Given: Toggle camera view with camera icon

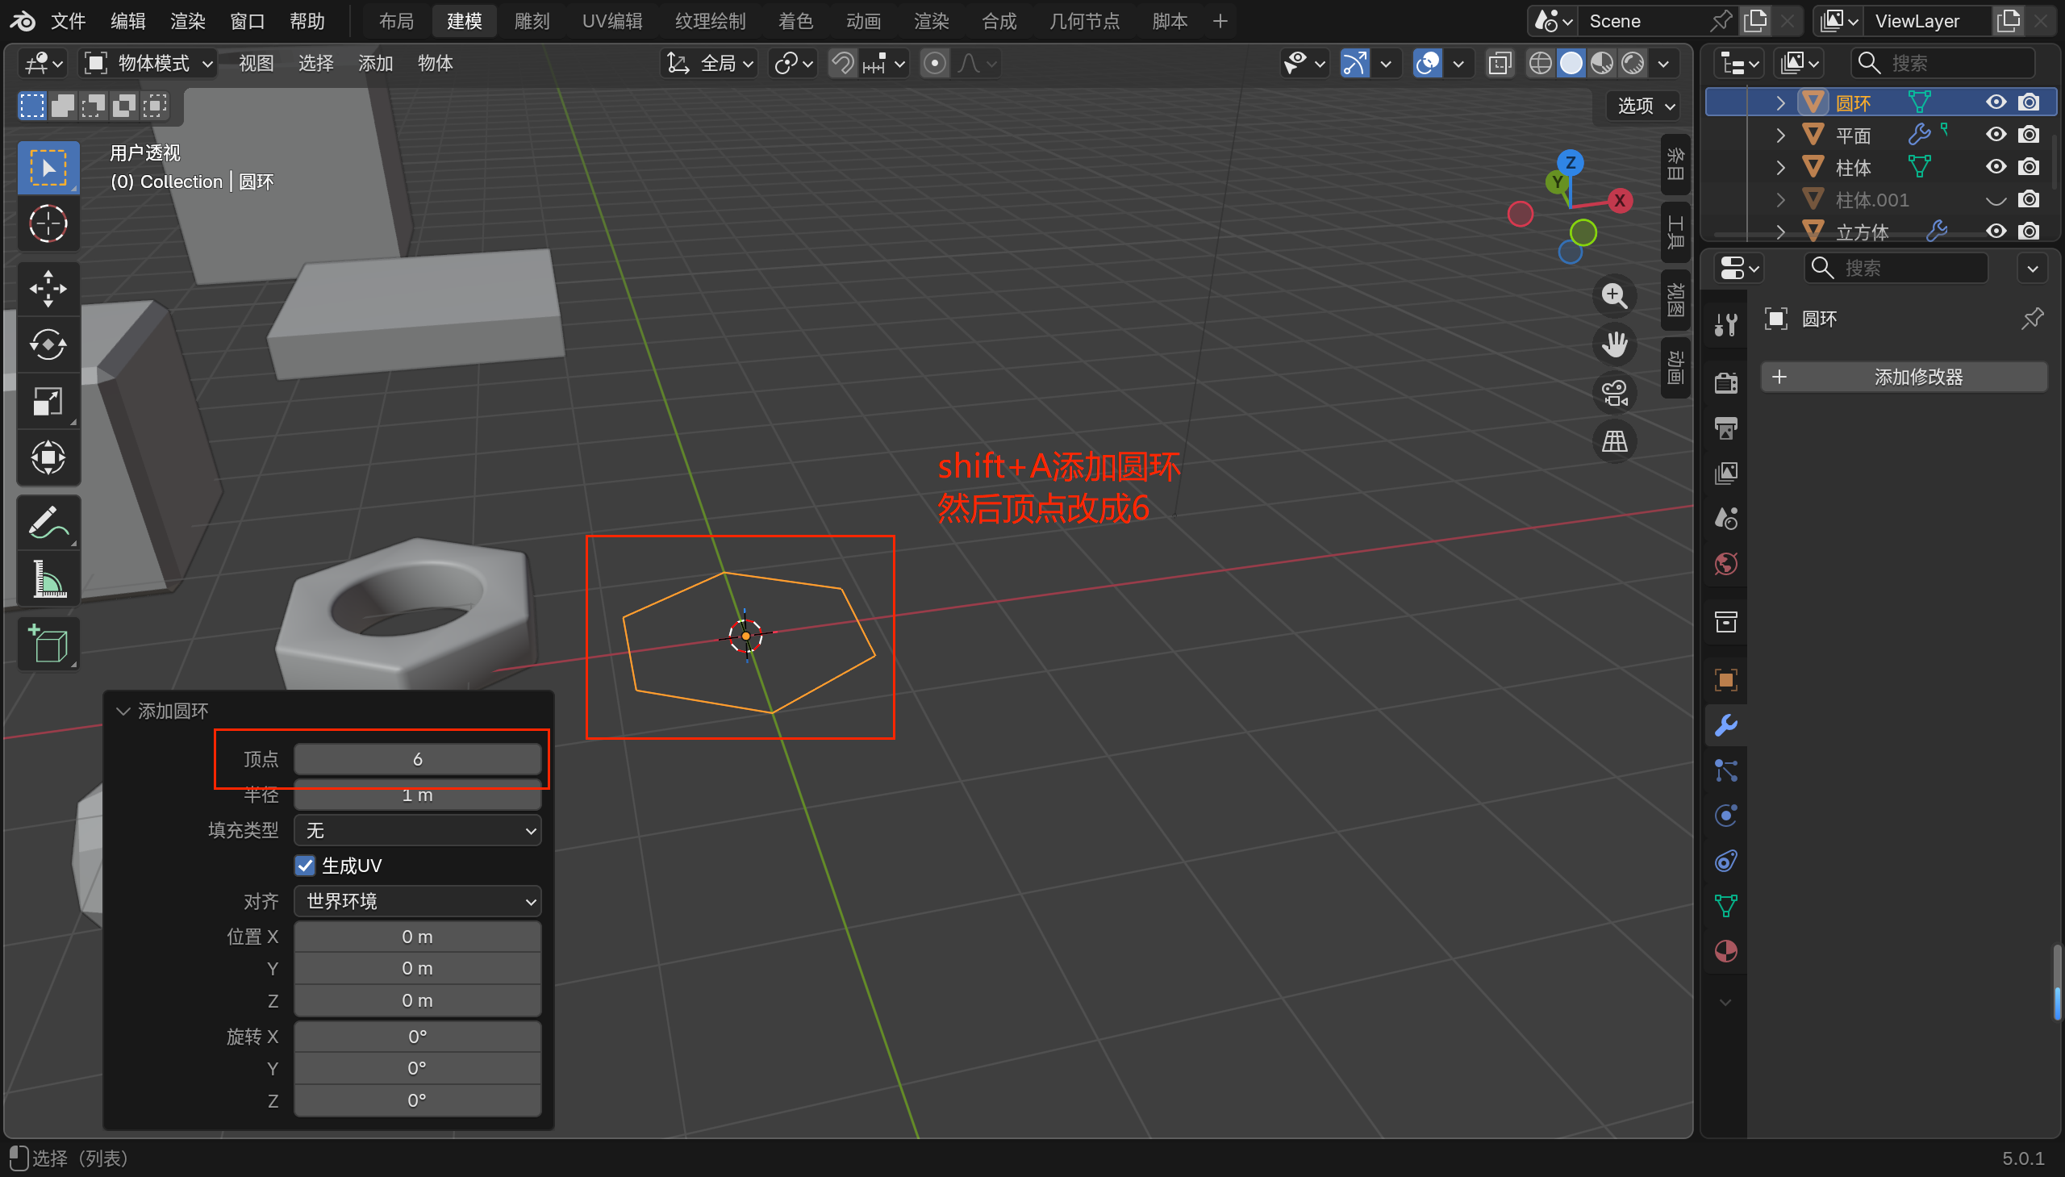Looking at the screenshot, I should 1614,393.
